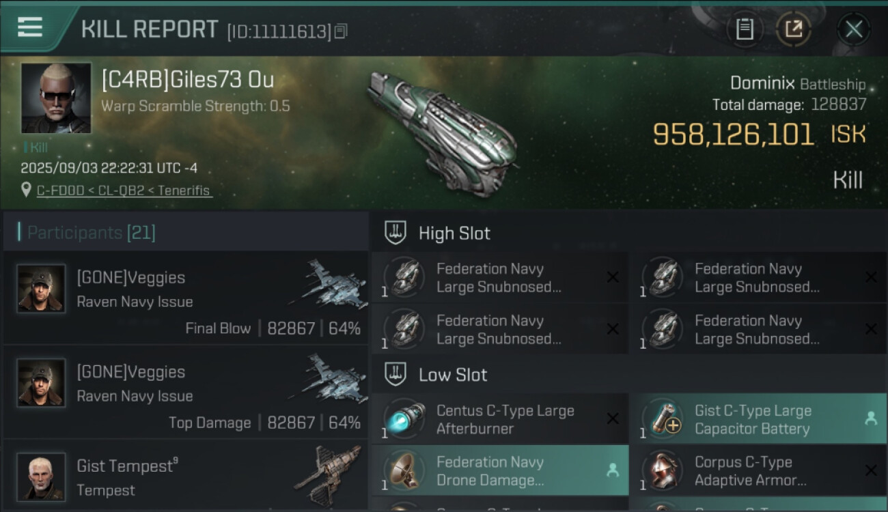Copy the kill report ID
The height and width of the screenshot is (512, 888).
tap(341, 31)
